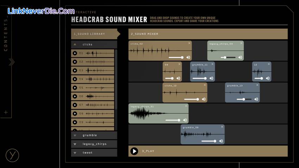
Task: Open the vertical CONTENTS menu
Action: [x=6, y=35]
